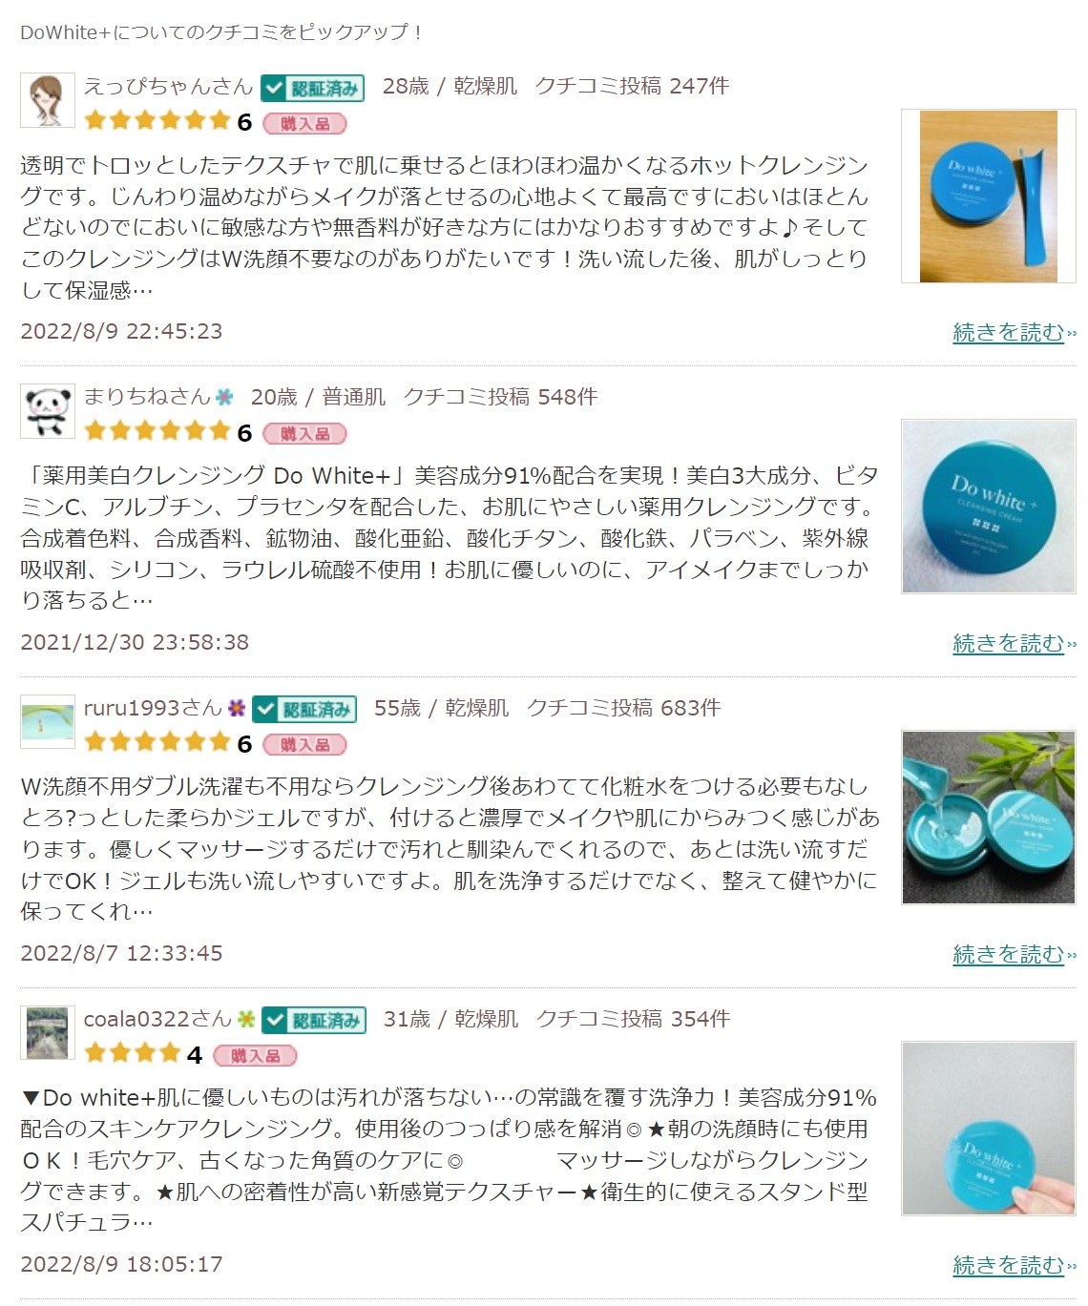The height and width of the screenshot is (1306, 1088).
Task: Open ruru1993's profile avatar
Action: [x=48, y=721]
